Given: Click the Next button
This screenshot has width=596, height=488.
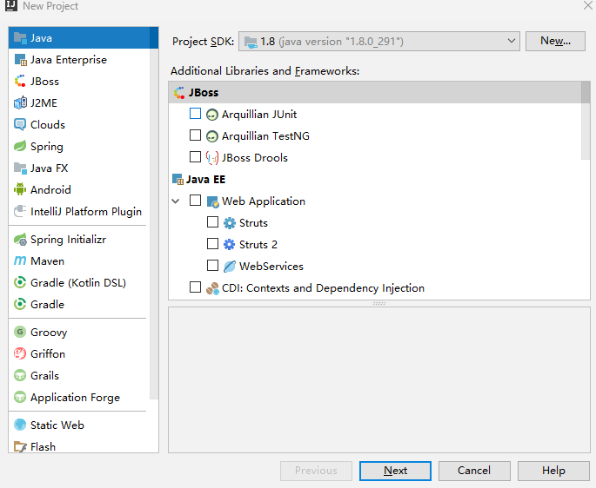Looking at the screenshot, I should 395,471.
